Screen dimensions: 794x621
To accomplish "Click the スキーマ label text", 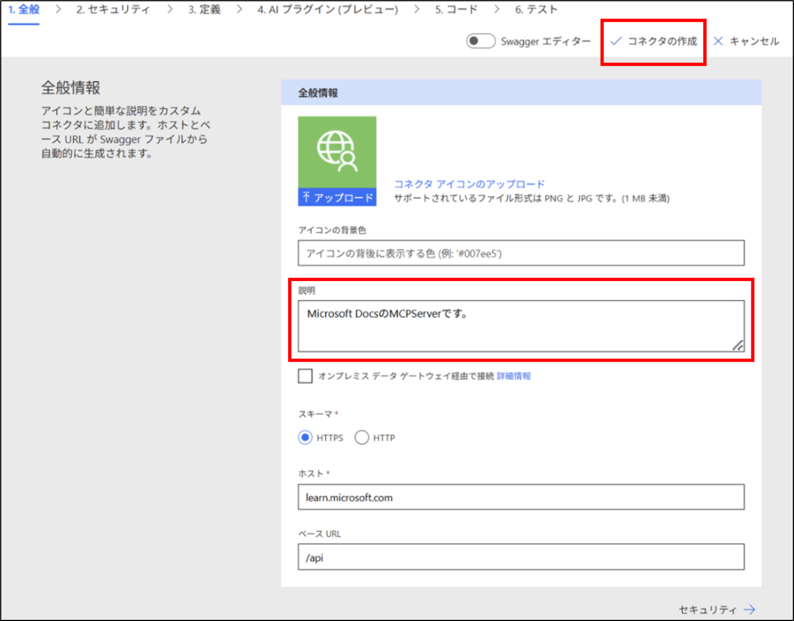I will click(x=315, y=414).
